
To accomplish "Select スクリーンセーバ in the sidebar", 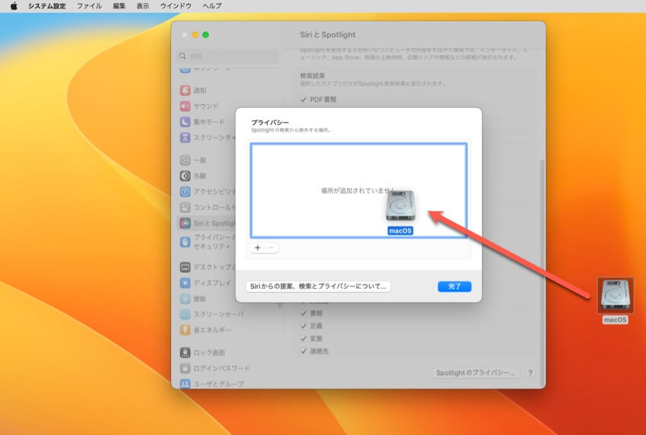I will [212, 314].
